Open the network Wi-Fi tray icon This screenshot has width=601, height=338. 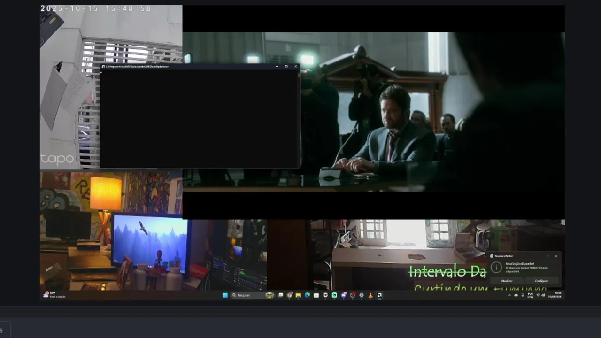click(x=538, y=295)
